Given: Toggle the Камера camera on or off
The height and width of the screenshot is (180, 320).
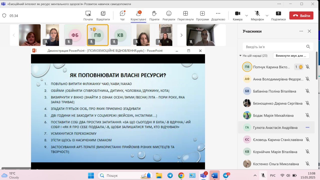Looking at the screenshot, I should 237,14.
